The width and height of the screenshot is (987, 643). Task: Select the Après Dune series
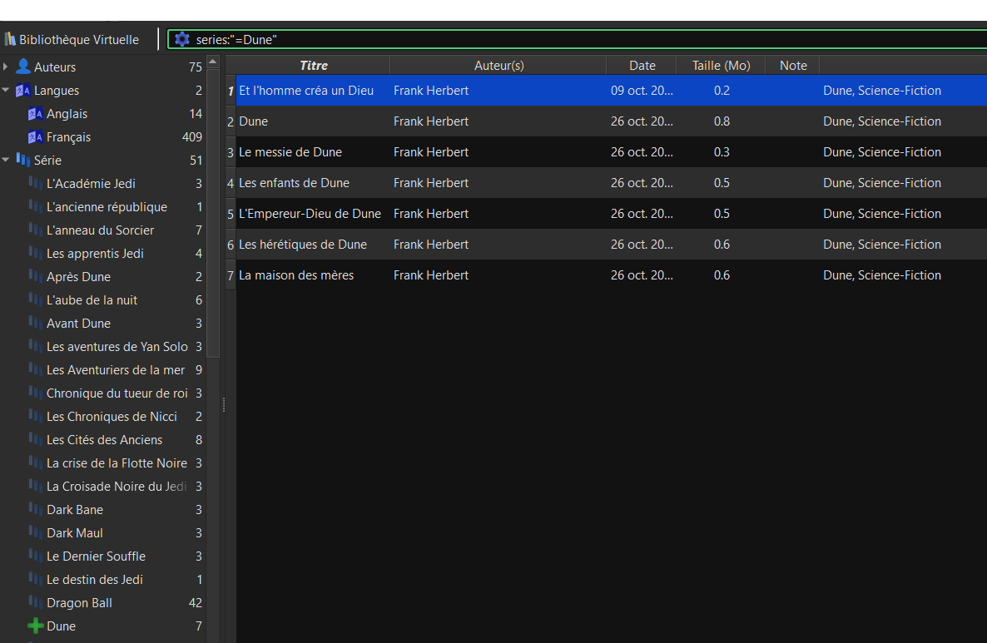[78, 277]
